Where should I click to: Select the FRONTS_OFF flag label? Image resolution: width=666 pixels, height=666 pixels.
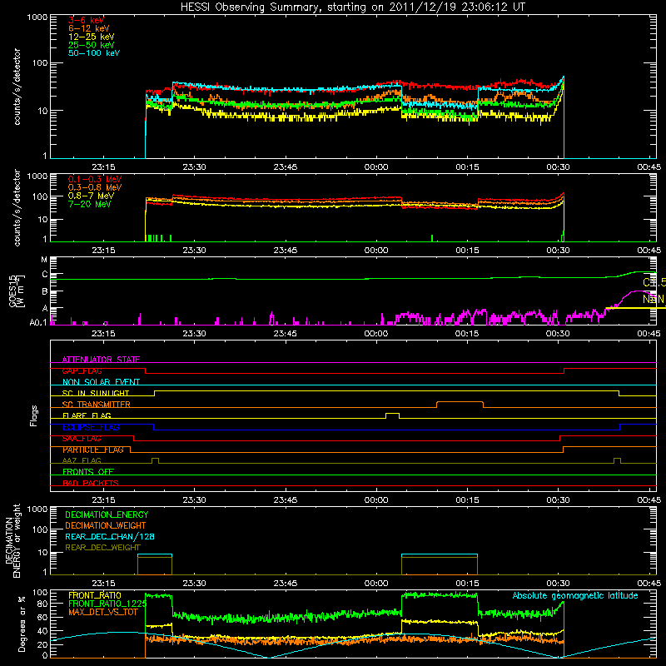coord(88,471)
